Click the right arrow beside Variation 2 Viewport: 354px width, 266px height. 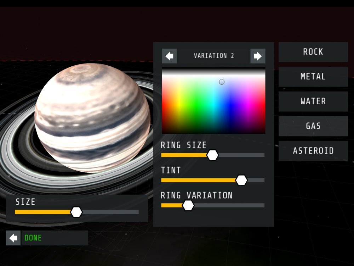[x=258, y=56]
